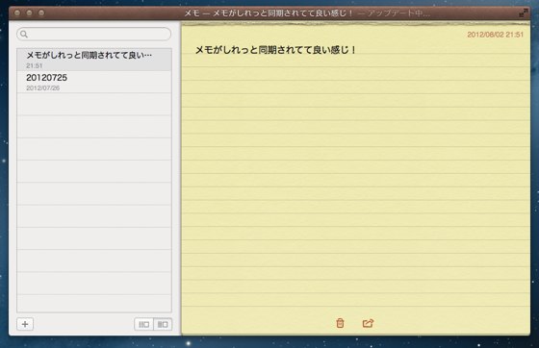
Task: Minimize the メモ window
Action: click(x=29, y=13)
